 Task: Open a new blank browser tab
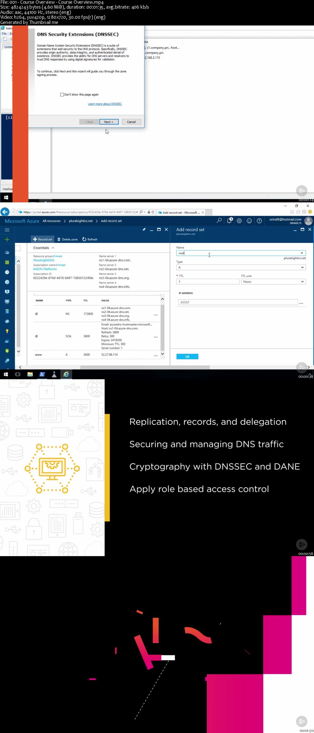point(209,212)
